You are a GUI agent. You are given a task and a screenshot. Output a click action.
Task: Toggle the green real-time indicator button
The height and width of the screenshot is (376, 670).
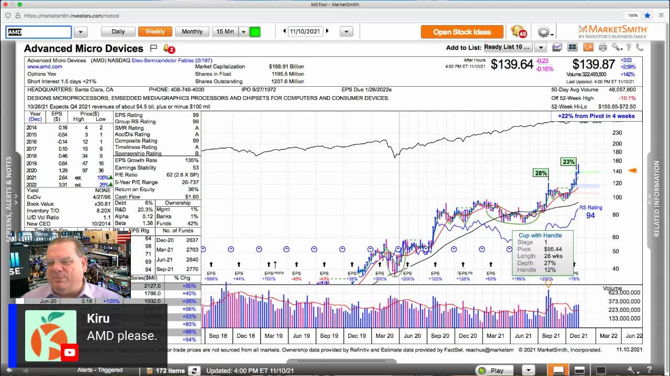pyautogui.click(x=255, y=32)
